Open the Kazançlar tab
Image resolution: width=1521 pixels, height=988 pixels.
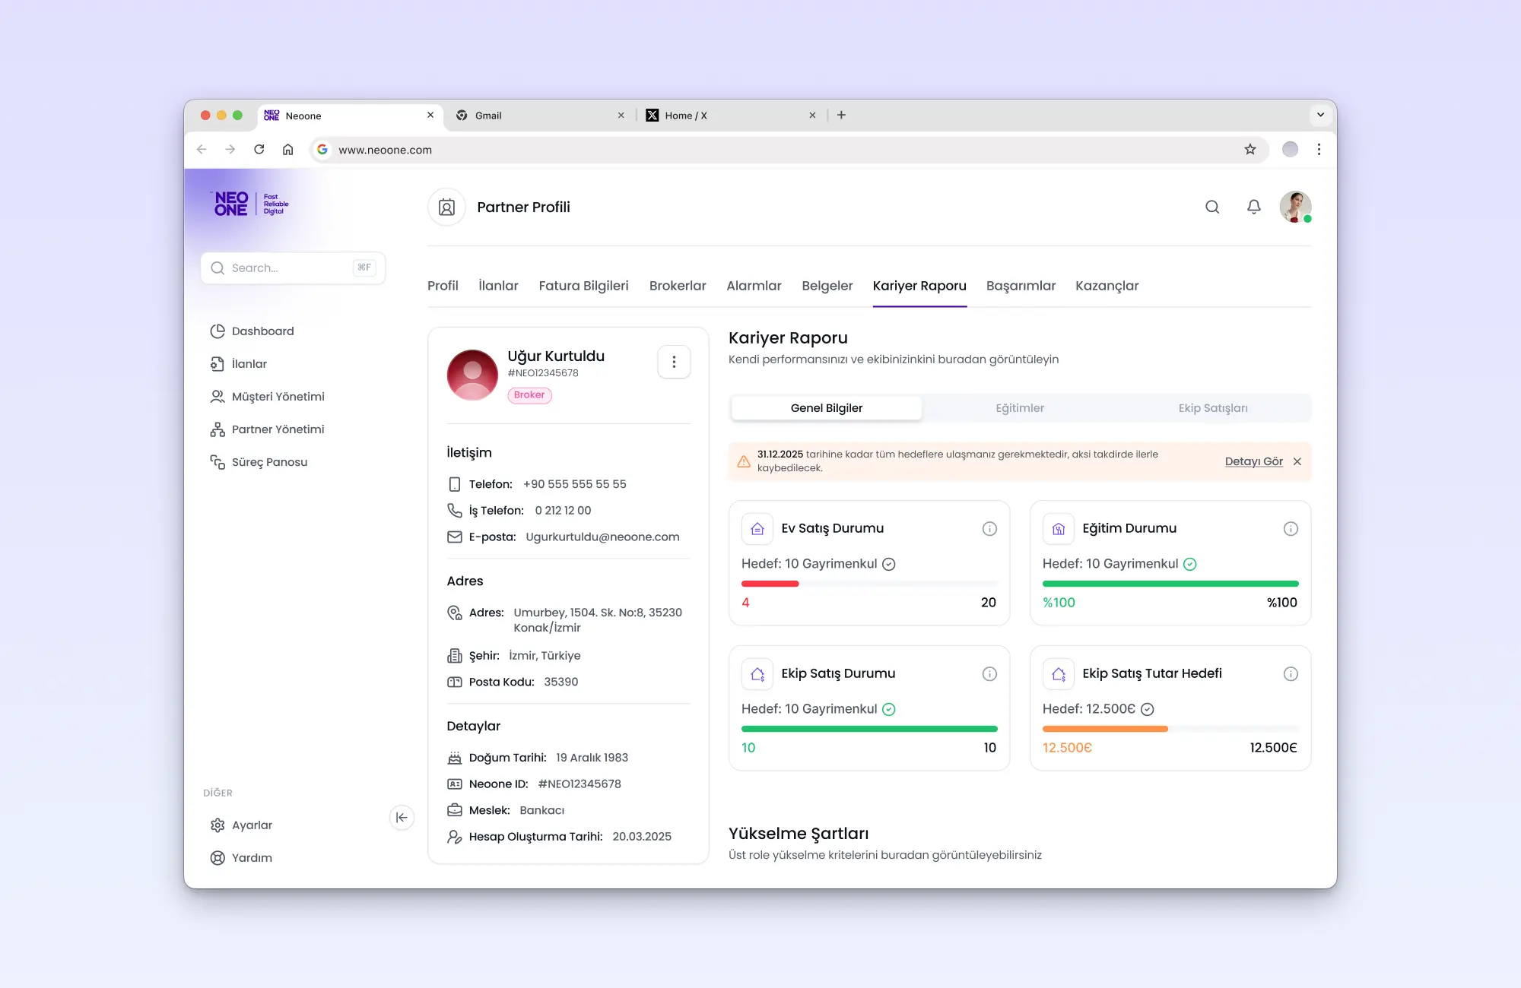click(1107, 286)
